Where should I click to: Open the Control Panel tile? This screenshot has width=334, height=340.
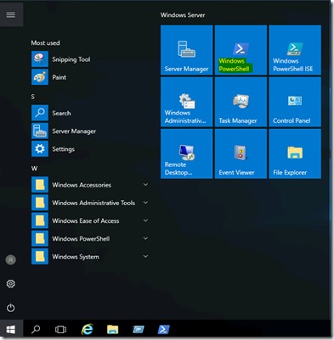point(295,102)
